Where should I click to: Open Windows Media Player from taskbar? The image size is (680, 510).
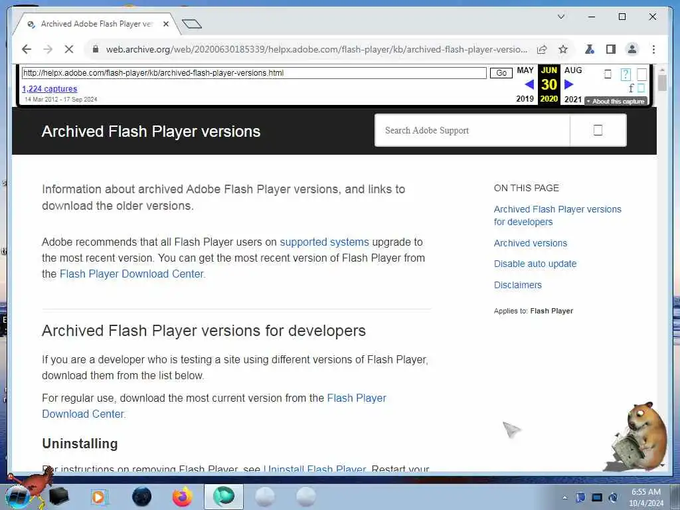tap(98, 497)
